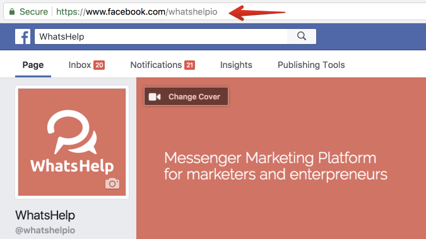Click the Change Cover button label

click(194, 97)
